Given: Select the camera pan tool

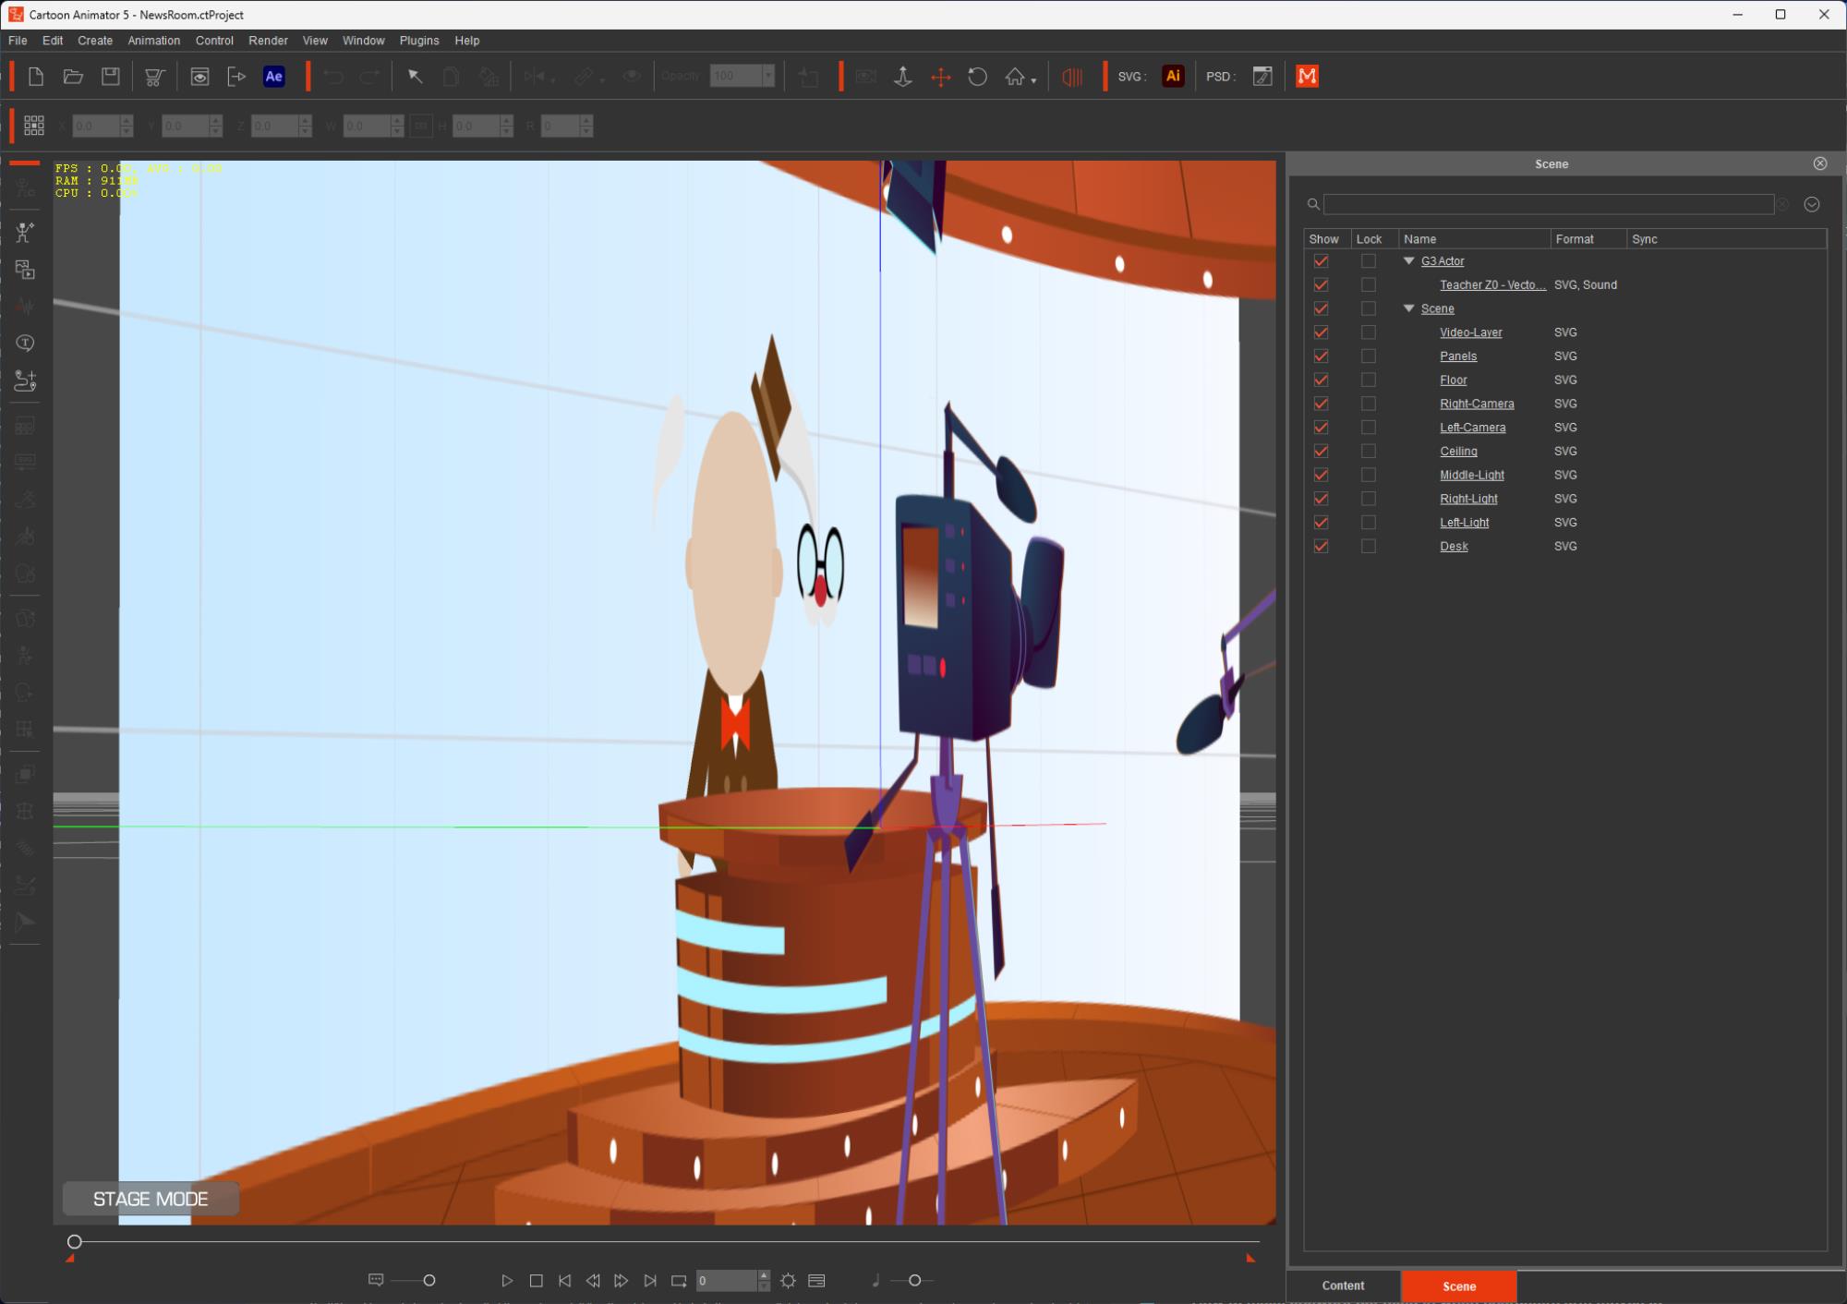Looking at the screenshot, I should 940,77.
